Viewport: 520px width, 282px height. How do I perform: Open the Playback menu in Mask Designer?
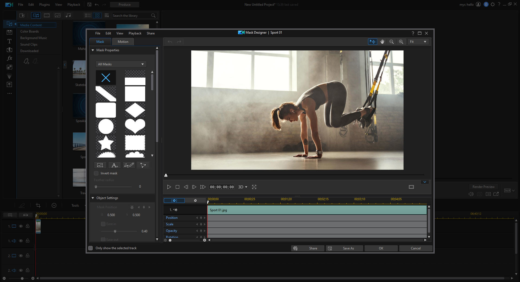coord(135,33)
